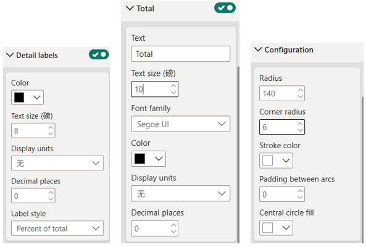Increase Detail labels Text size with up arrow
The height and width of the screenshot is (247, 366).
(51, 127)
